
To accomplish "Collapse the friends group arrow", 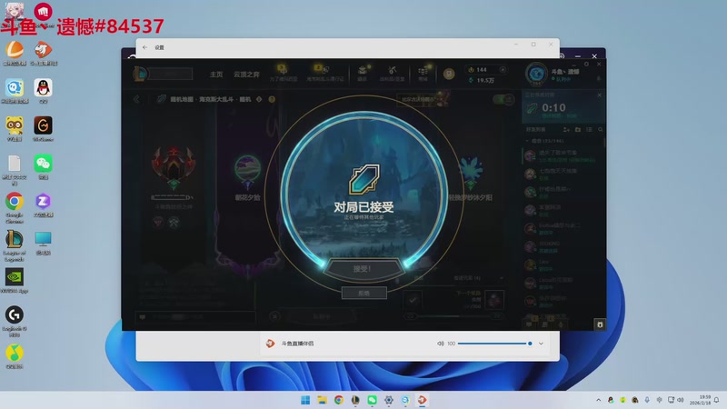I will click(527, 141).
